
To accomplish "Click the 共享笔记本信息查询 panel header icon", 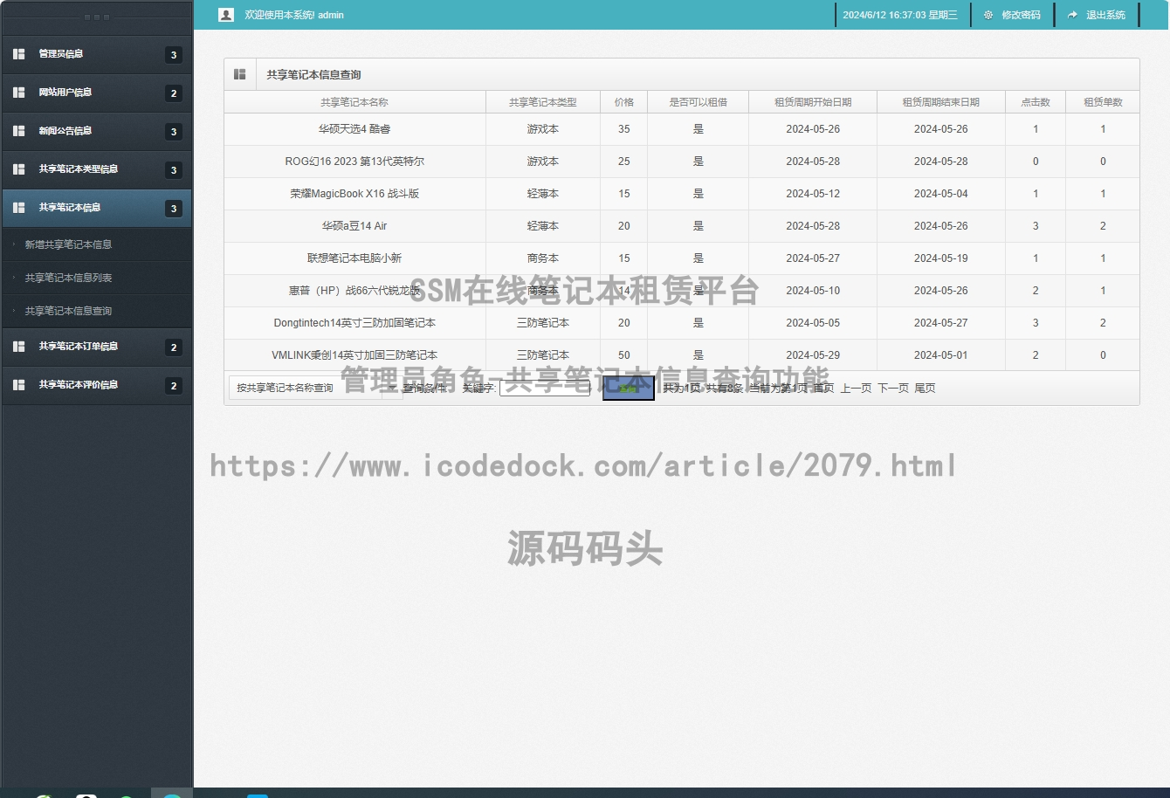I will pos(239,74).
